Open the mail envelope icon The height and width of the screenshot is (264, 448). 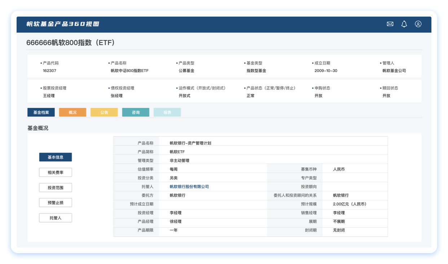click(390, 24)
